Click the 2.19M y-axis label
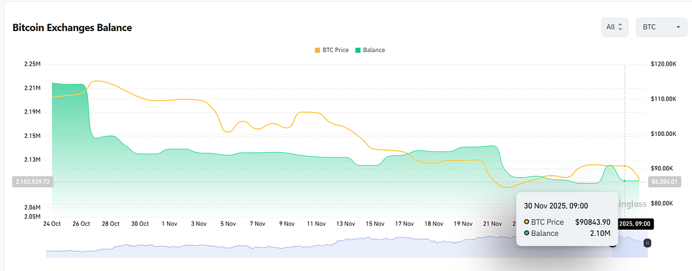This screenshot has width=692, height=271. click(x=32, y=112)
